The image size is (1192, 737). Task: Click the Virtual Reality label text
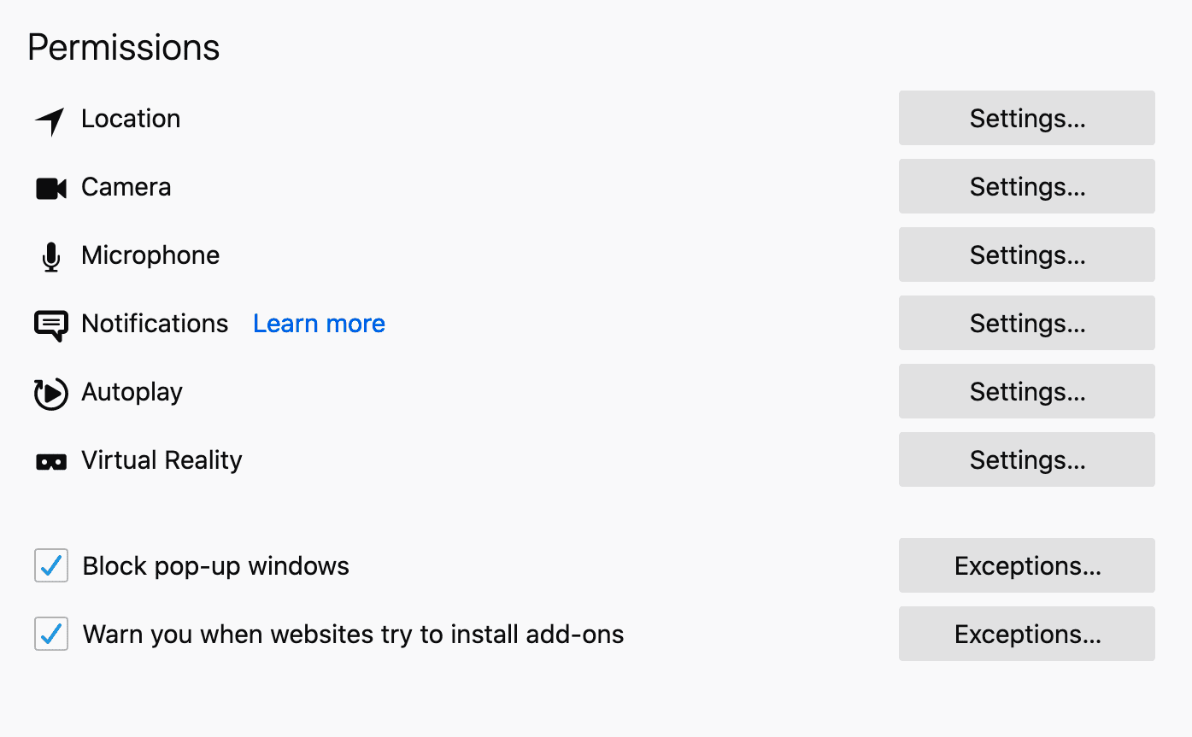coord(161,460)
